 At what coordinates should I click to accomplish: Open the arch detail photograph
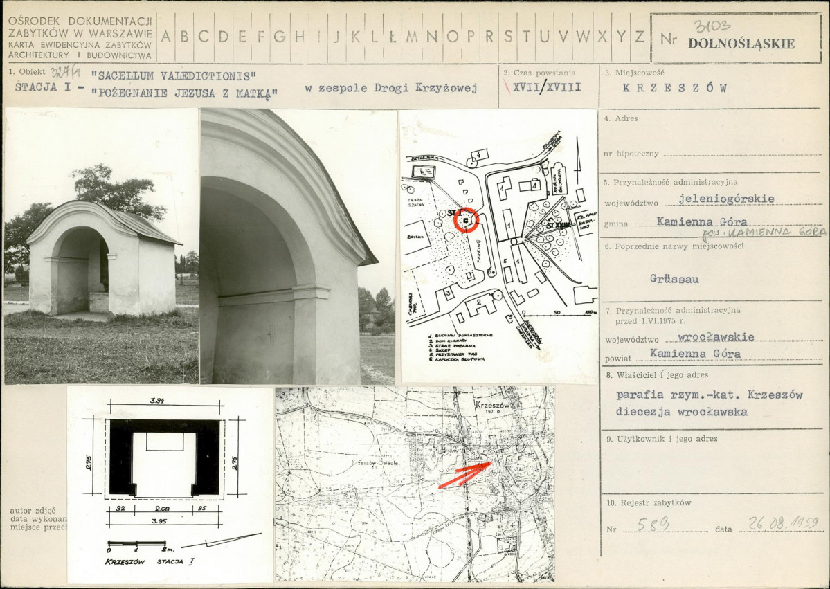tap(298, 246)
